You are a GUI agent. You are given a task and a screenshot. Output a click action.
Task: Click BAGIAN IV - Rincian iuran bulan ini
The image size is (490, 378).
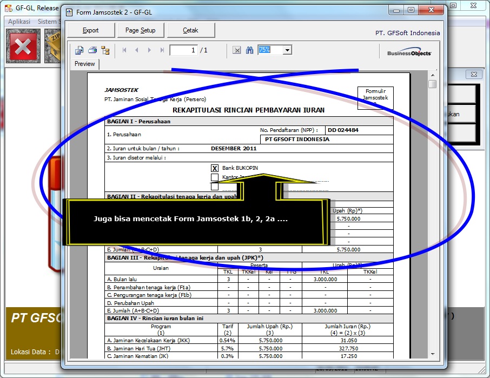(x=155, y=319)
